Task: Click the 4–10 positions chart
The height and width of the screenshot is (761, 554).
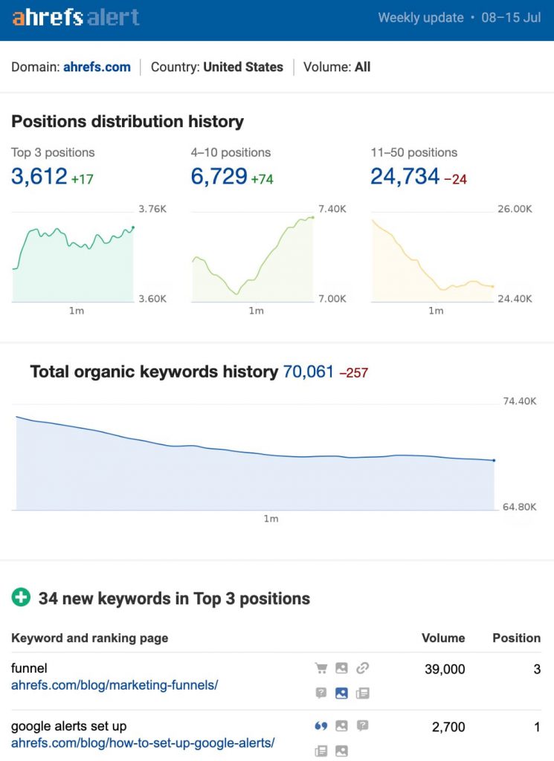Action: (253, 257)
